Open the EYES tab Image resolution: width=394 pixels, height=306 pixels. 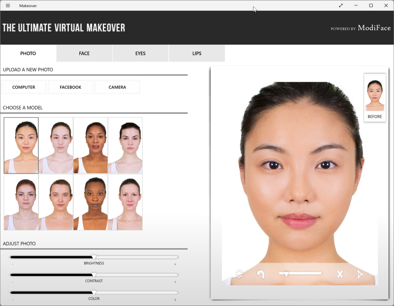(140, 54)
